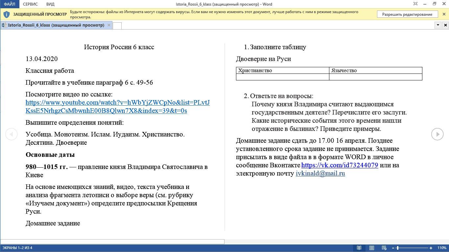Click the ЭКРАНЫ 1–2 ИЗ 4 status indicator
The height and width of the screenshot is (252, 449).
tap(18, 248)
